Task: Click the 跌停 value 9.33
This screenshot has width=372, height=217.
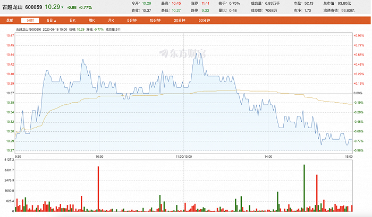Action: [205, 11]
